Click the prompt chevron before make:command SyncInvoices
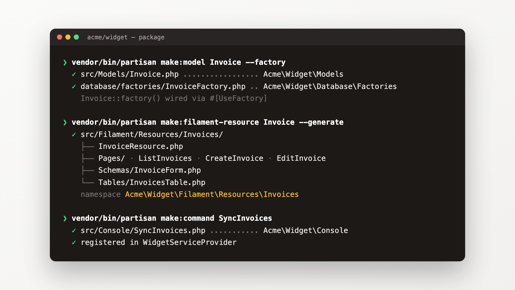 [65, 218]
